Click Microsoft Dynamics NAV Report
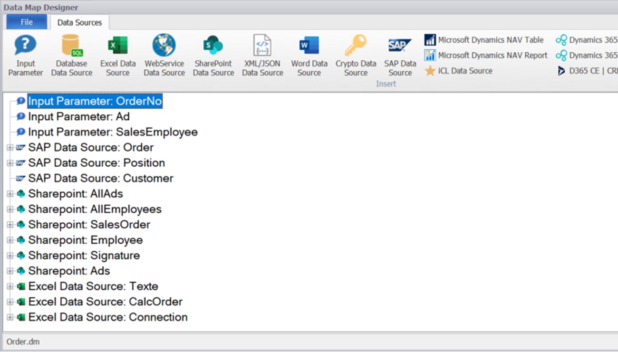 click(486, 55)
